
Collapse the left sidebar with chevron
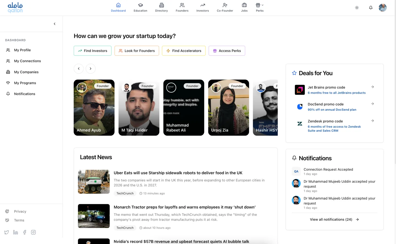[54, 24]
